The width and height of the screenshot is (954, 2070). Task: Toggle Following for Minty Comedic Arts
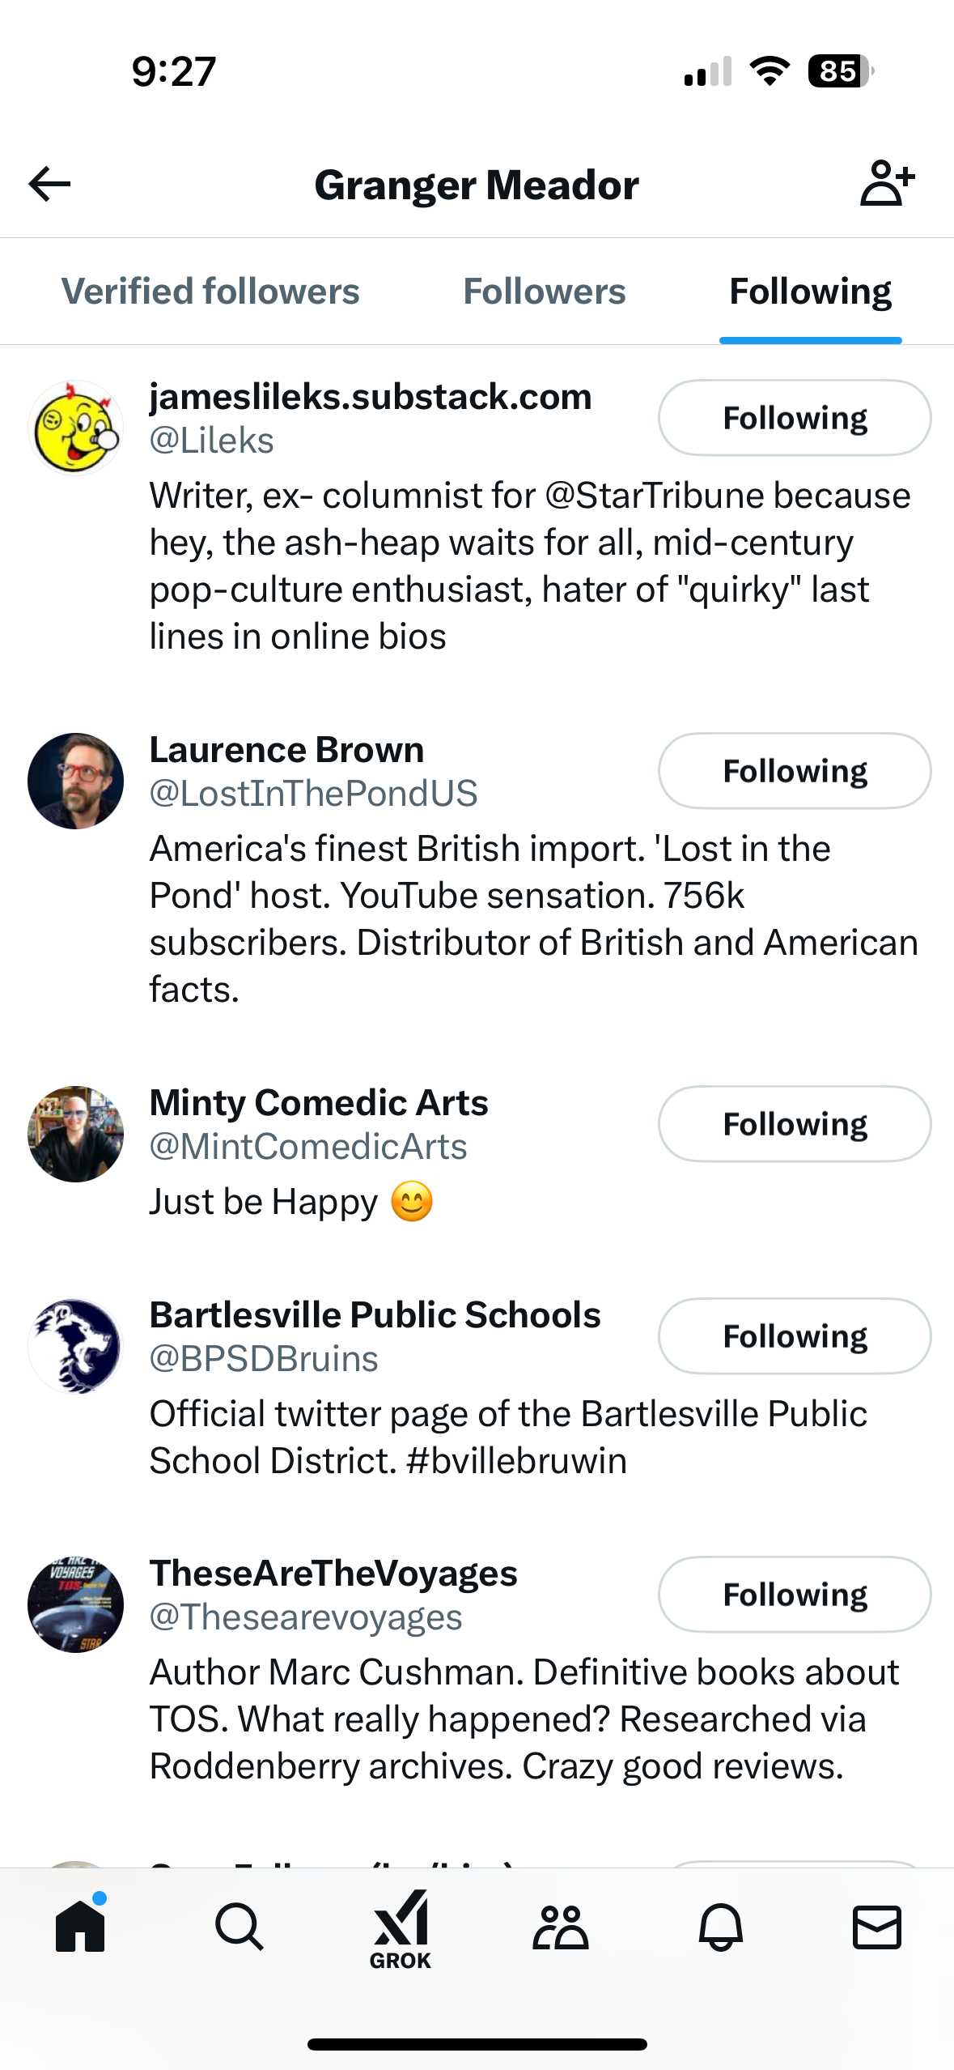point(795,1124)
